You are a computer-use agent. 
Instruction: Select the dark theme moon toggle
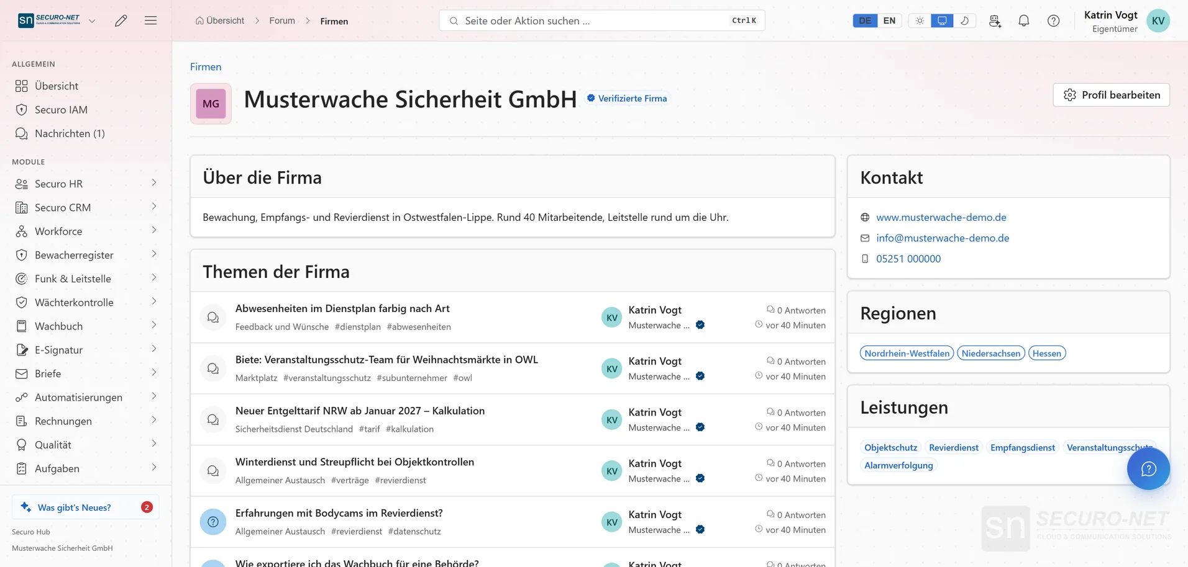click(964, 20)
